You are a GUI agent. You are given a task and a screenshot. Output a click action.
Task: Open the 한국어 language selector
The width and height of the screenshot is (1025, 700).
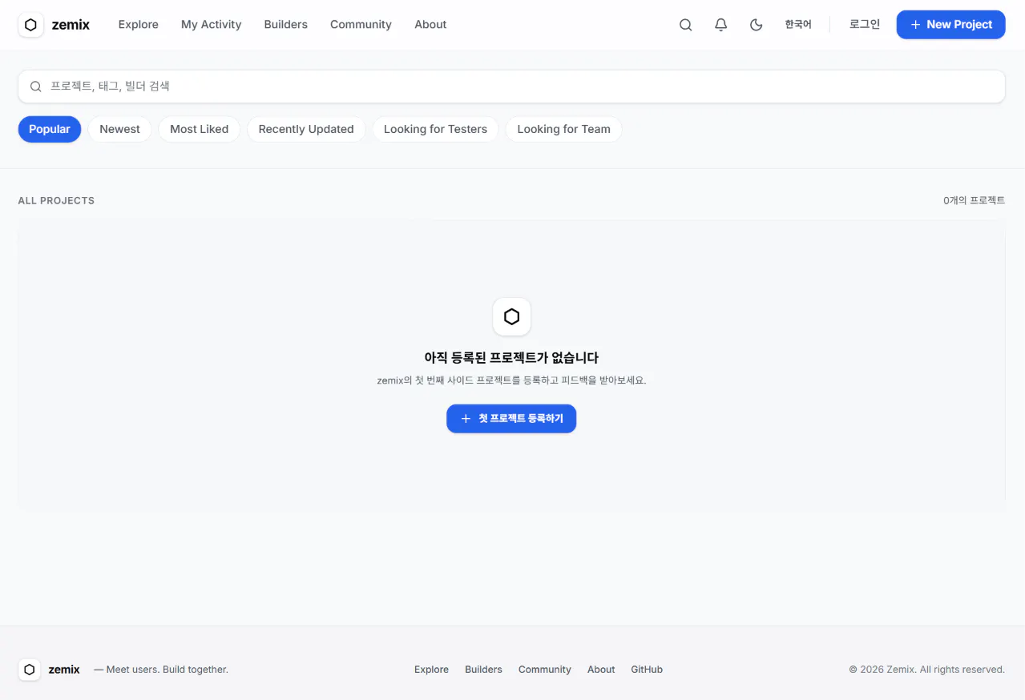pyautogui.click(x=798, y=25)
